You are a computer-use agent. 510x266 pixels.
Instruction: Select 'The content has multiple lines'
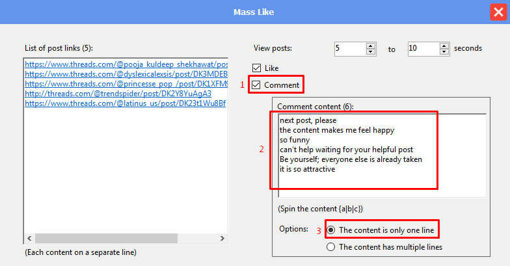click(x=330, y=247)
